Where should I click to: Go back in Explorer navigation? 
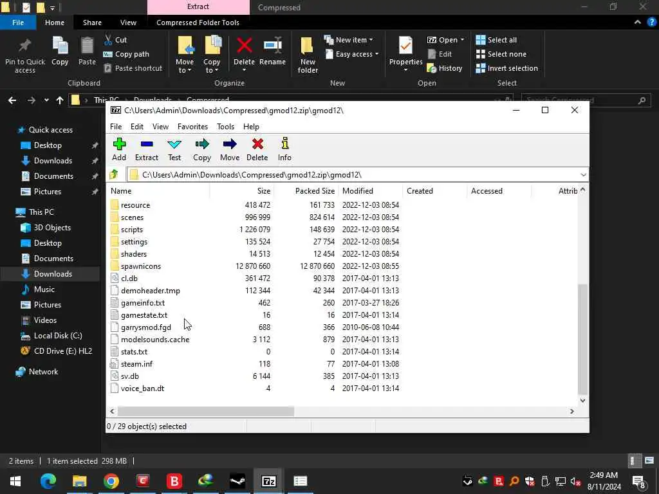coord(12,100)
